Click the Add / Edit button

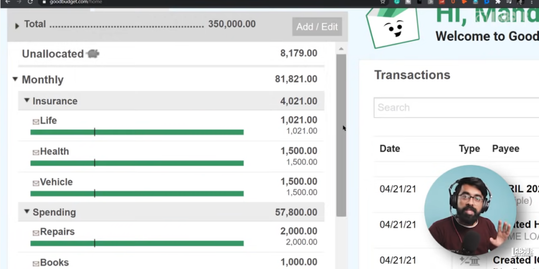click(x=317, y=27)
